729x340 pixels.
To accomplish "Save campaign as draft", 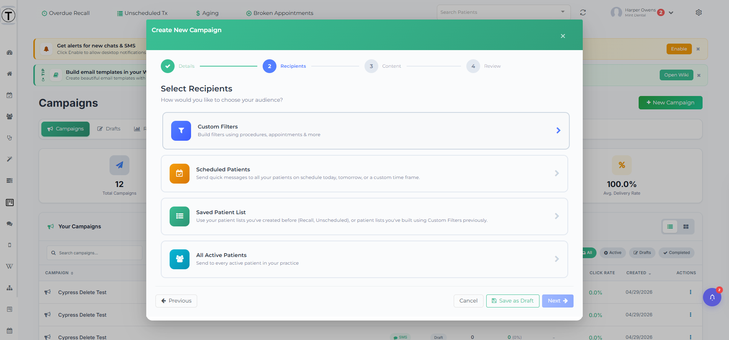I will pyautogui.click(x=513, y=301).
